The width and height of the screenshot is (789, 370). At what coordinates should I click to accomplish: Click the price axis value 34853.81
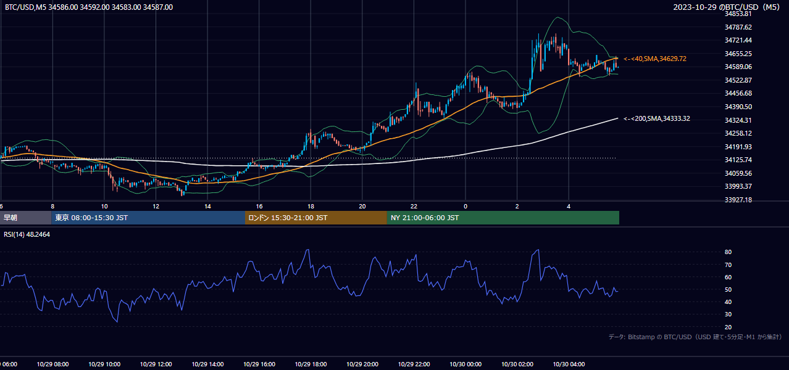click(738, 14)
